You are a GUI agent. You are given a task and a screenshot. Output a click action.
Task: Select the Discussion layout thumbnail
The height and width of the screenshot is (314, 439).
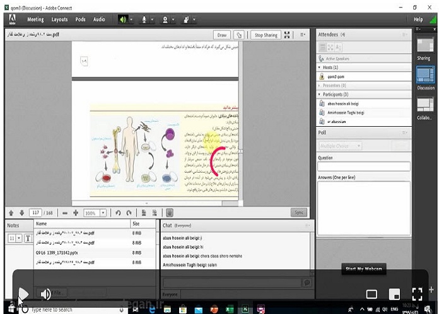425,75
